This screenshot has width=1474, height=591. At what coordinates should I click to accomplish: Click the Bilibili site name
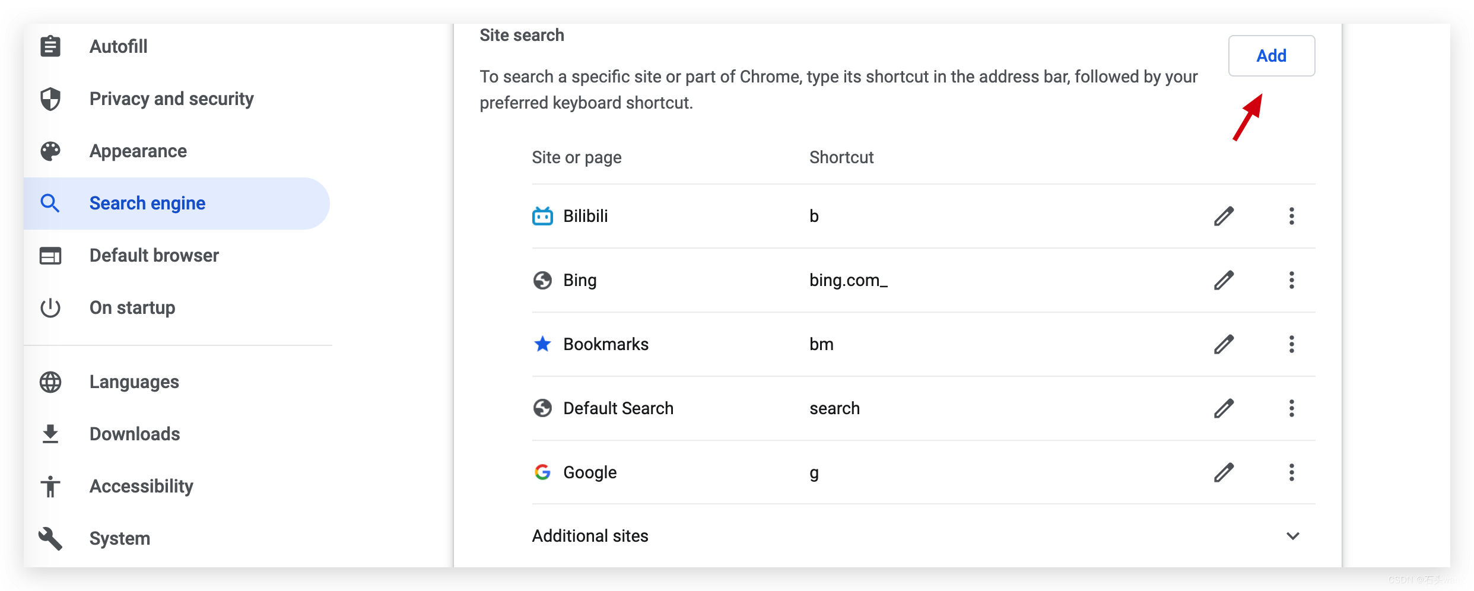click(x=586, y=216)
